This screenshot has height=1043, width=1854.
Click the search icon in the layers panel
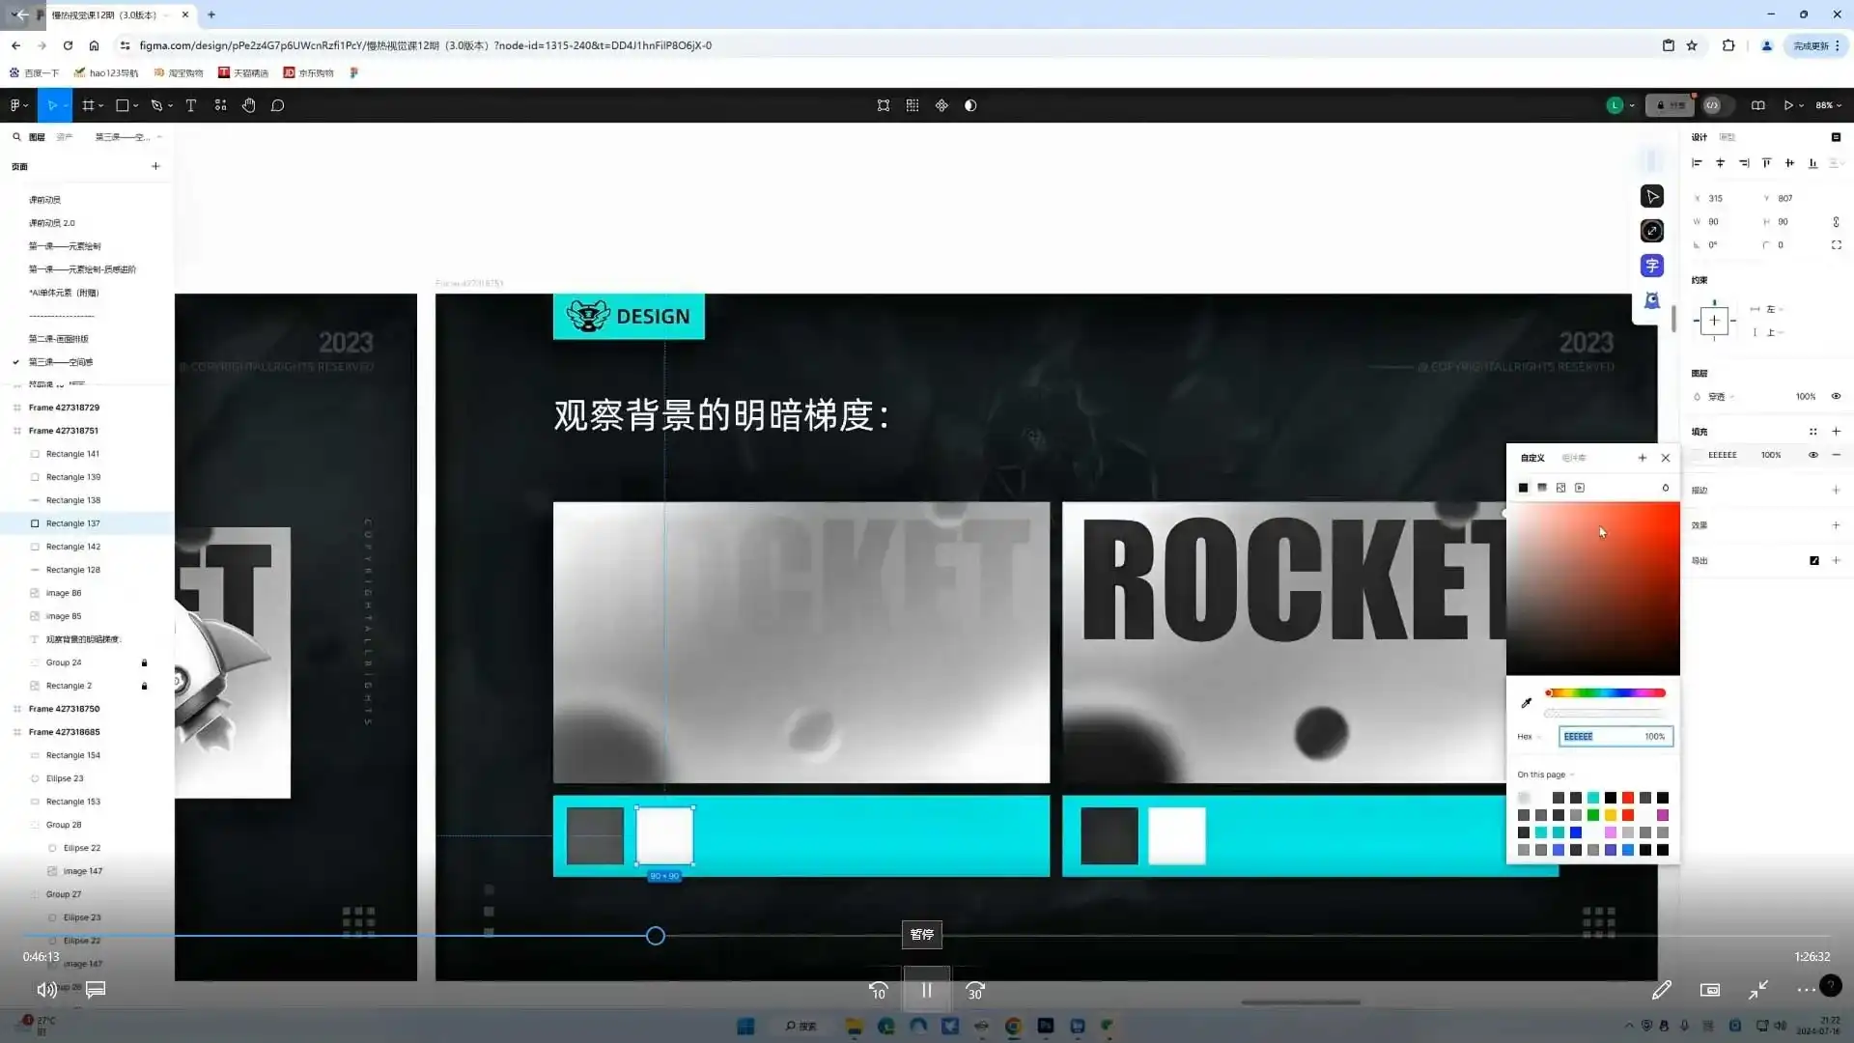point(16,137)
